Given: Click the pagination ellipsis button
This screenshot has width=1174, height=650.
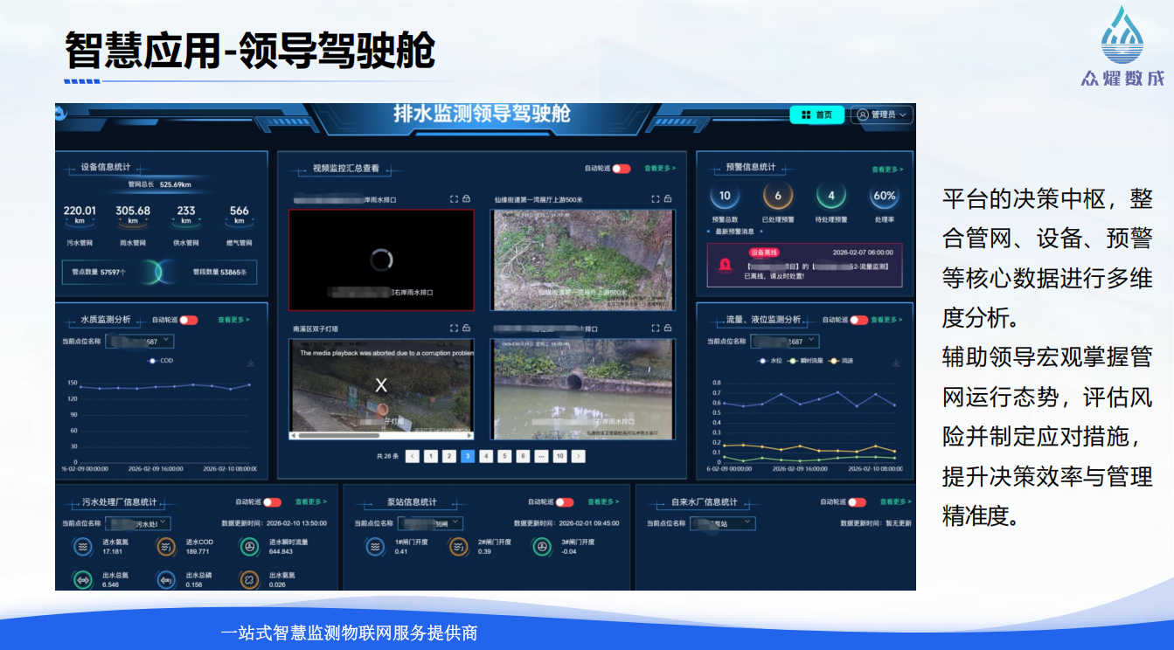Looking at the screenshot, I should [541, 456].
